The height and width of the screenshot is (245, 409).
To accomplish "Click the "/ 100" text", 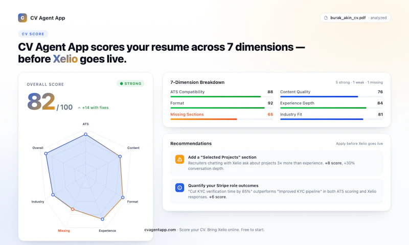I will (x=65, y=107).
